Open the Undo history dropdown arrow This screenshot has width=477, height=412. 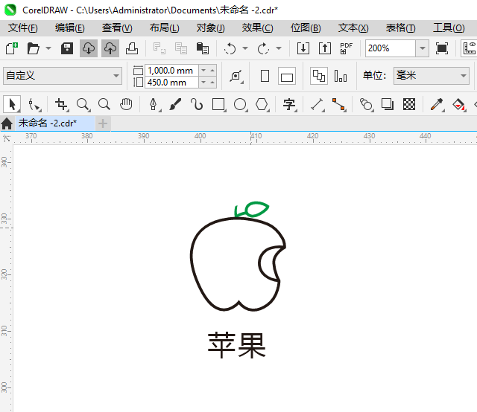(245, 48)
